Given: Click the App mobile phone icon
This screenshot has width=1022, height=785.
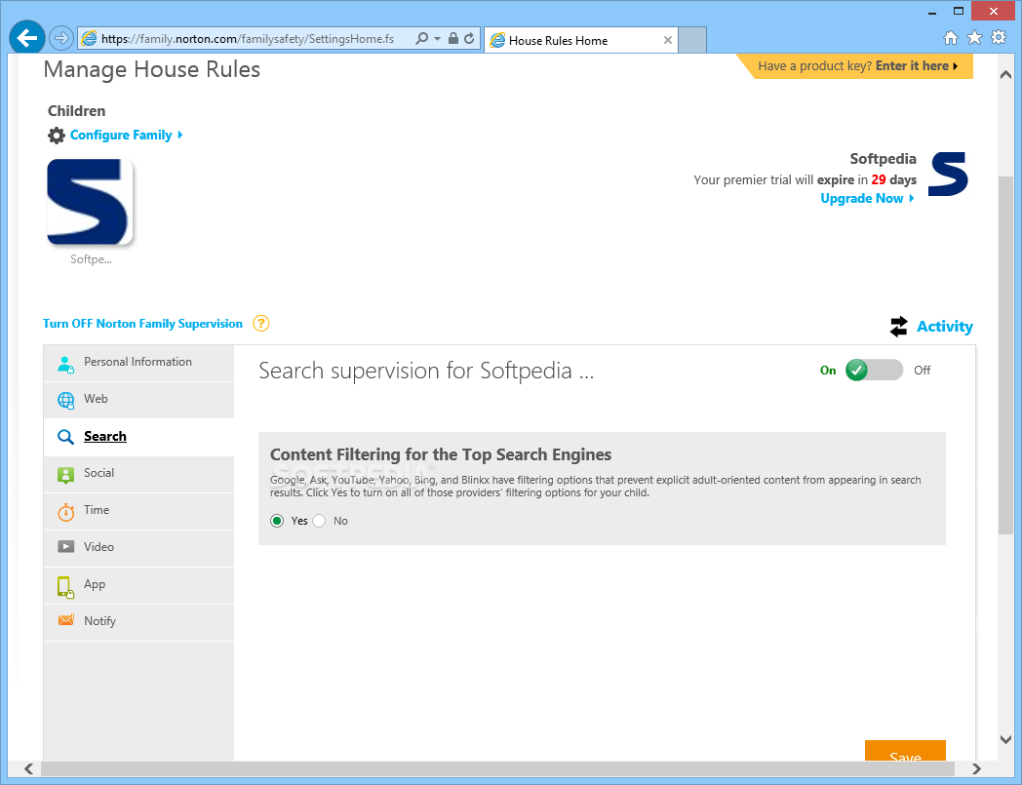Looking at the screenshot, I should pos(65,587).
